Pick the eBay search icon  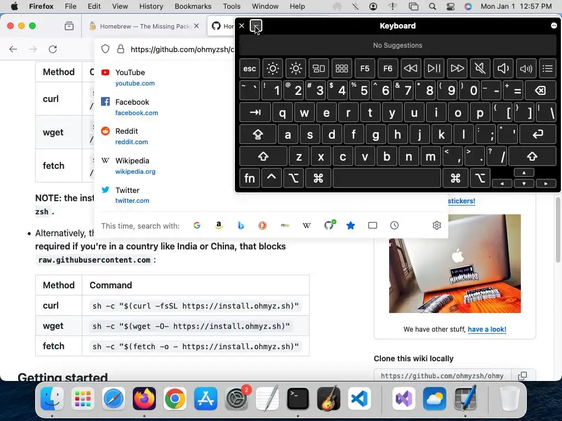pyautogui.click(x=285, y=225)
